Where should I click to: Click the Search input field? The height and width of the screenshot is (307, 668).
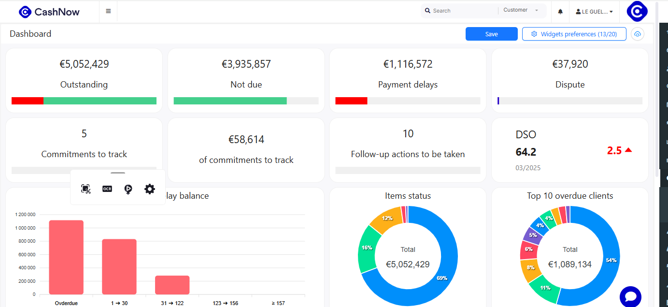[461, 11]
